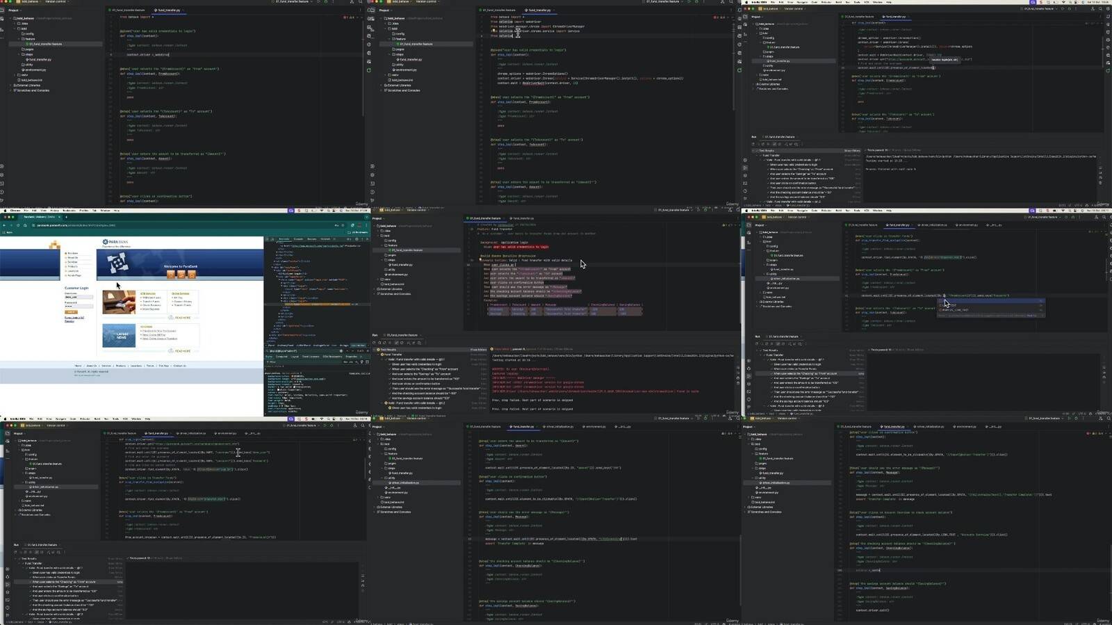Click the Debug bug icon in top-right frame
Screen dimensions: 1112x625
(x=1069, y=8)
